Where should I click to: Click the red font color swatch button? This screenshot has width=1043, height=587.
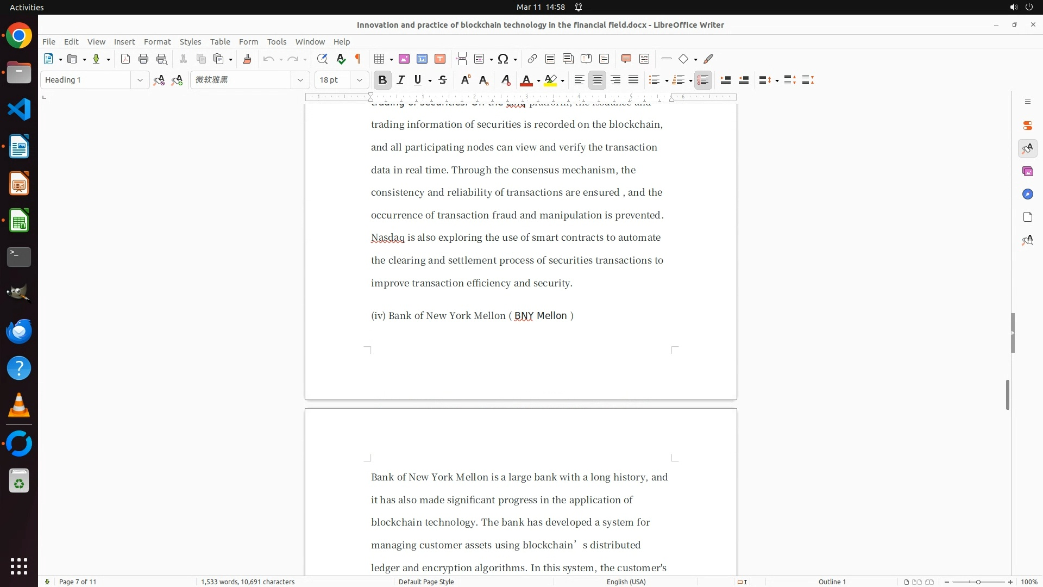tap(526, 80)
